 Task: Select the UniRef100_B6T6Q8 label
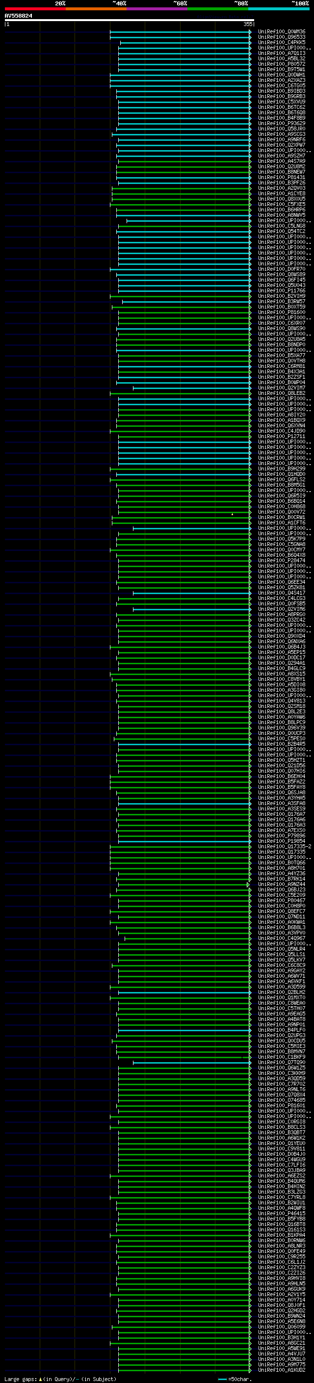coord(281,113)
